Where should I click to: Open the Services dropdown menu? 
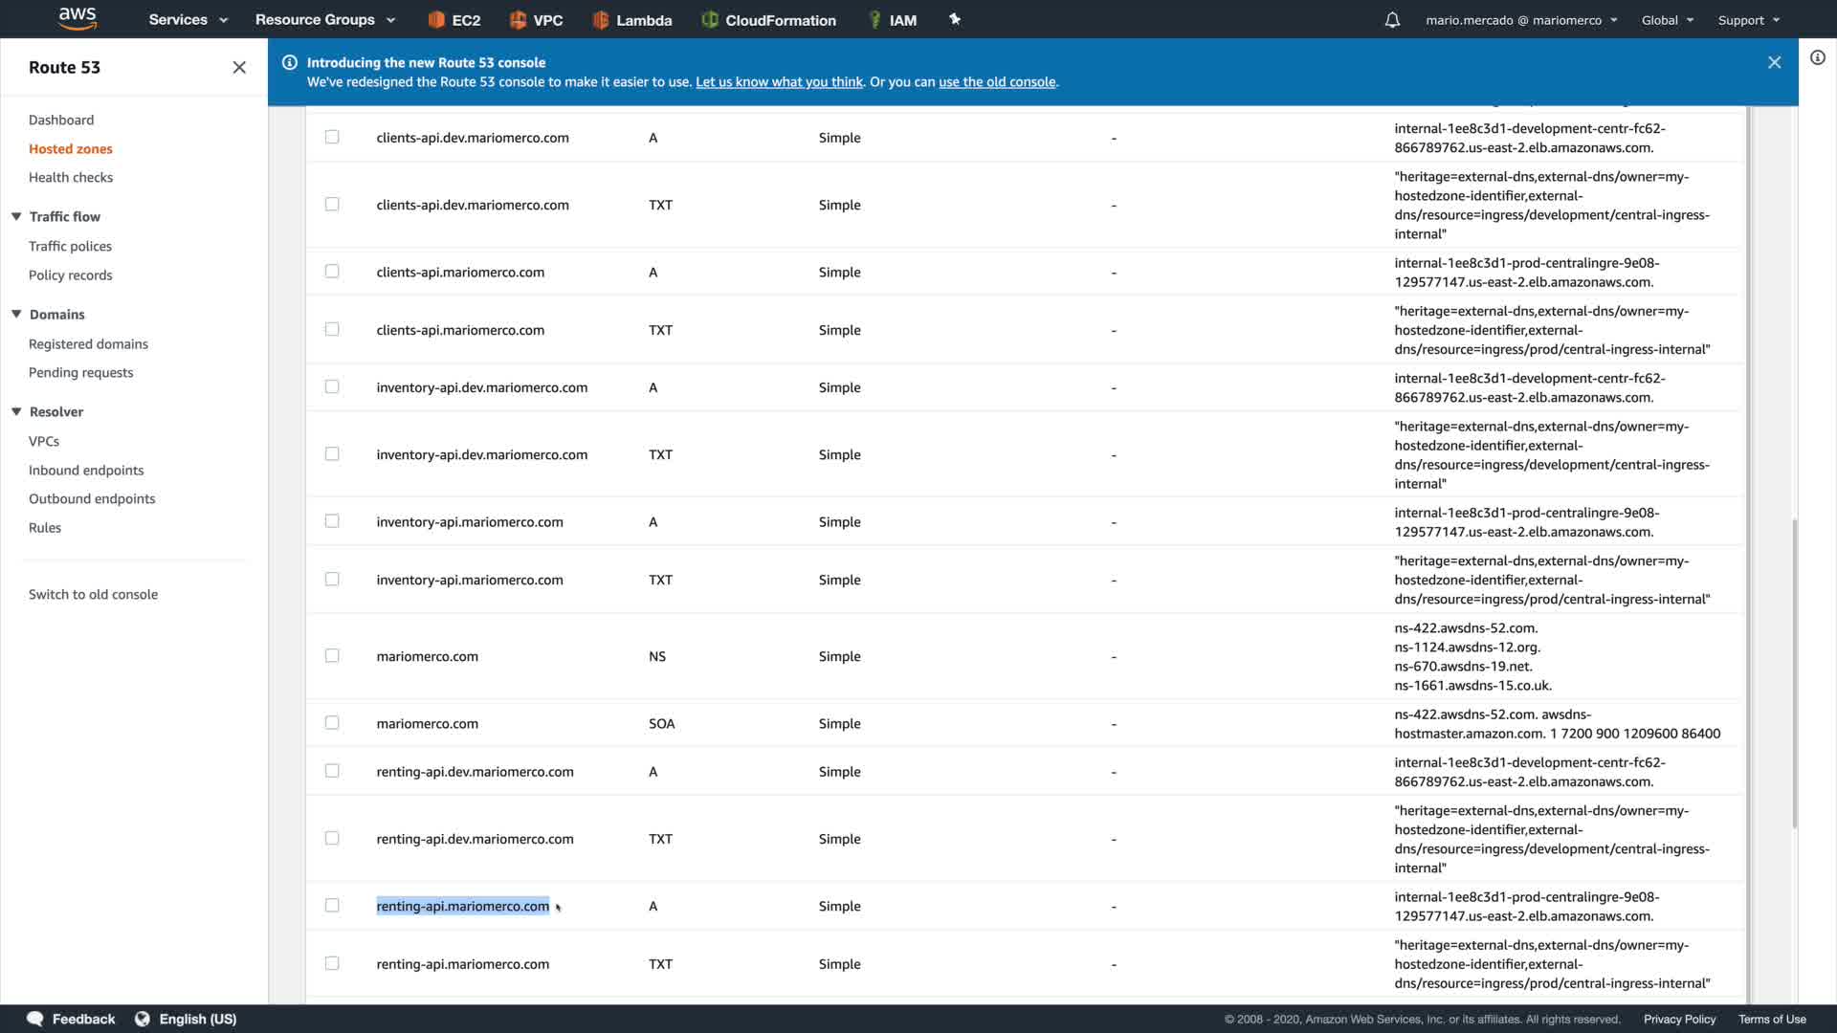tap(188, 20)
